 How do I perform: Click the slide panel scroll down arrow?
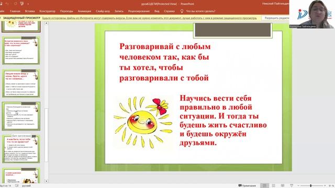(47, 181)
